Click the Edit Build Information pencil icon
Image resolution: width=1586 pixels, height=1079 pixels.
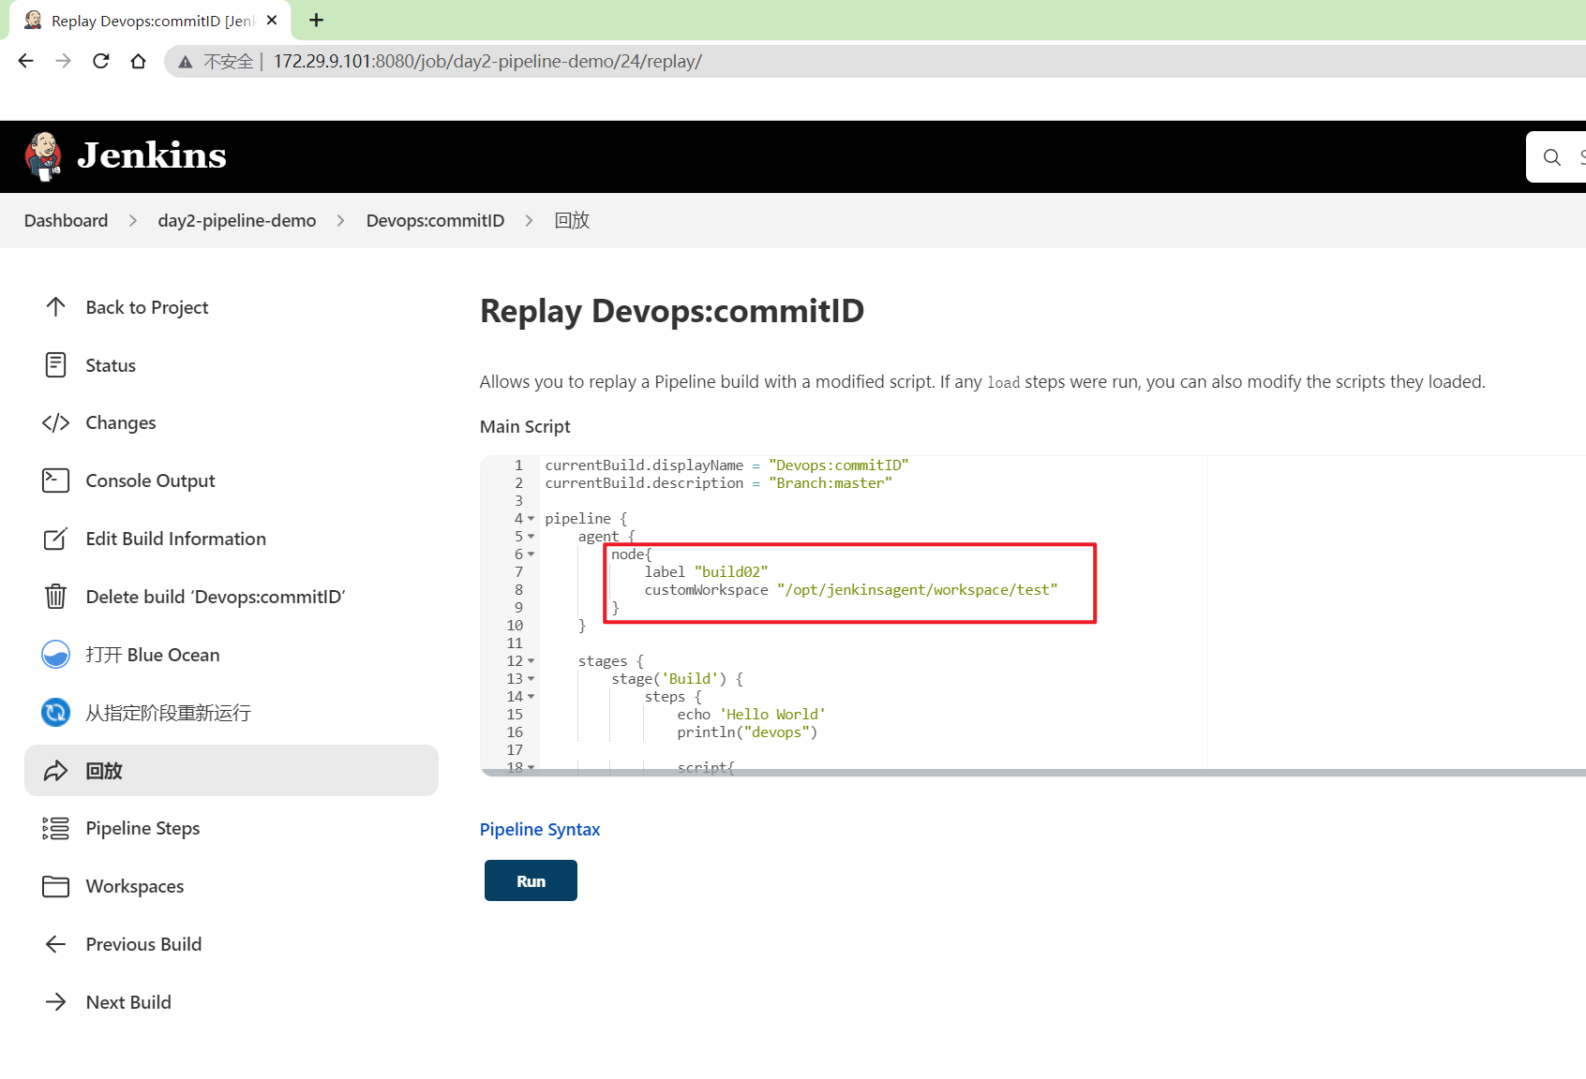point(55,539)
